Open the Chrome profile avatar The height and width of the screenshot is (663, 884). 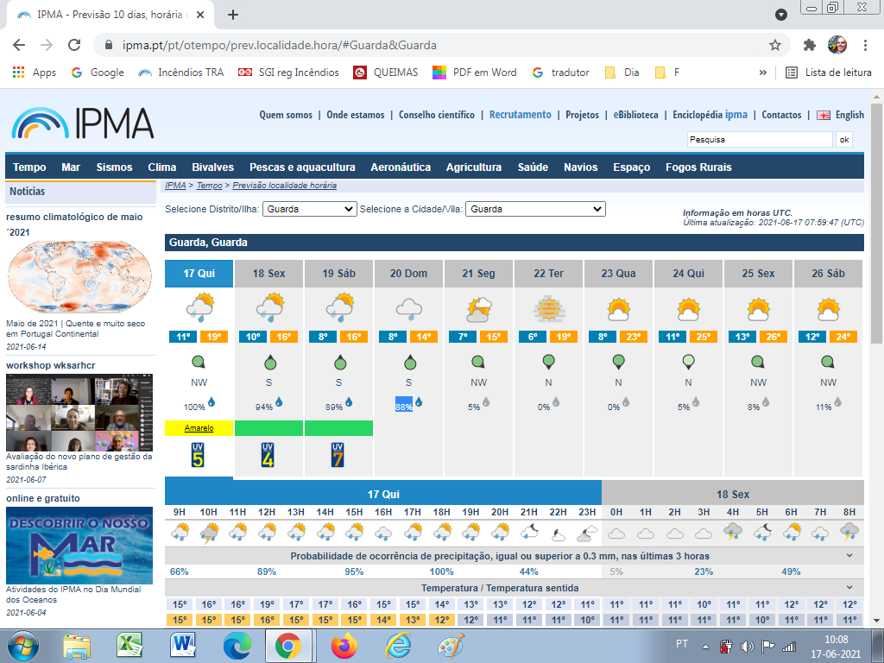[837, 45]
